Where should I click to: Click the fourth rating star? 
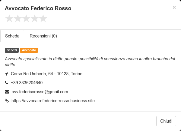click(35, 19)
